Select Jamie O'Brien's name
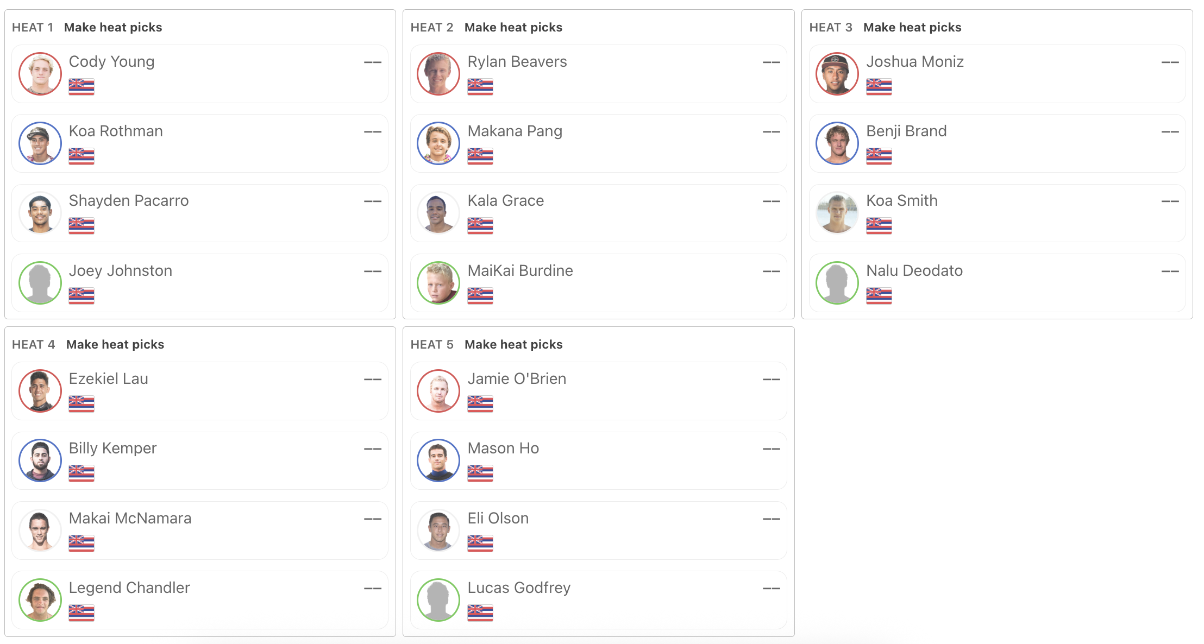 coord(517,378)
